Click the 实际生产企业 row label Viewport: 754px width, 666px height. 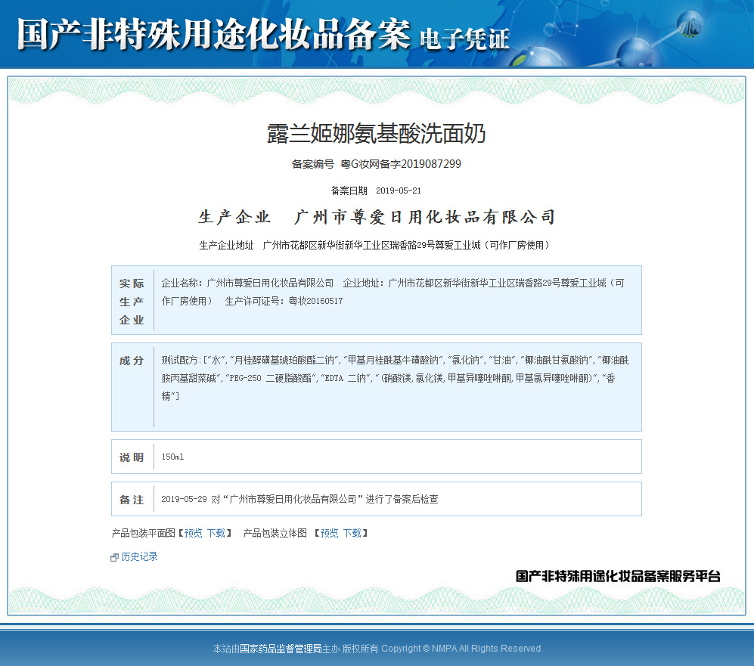(x=132, y=302)
